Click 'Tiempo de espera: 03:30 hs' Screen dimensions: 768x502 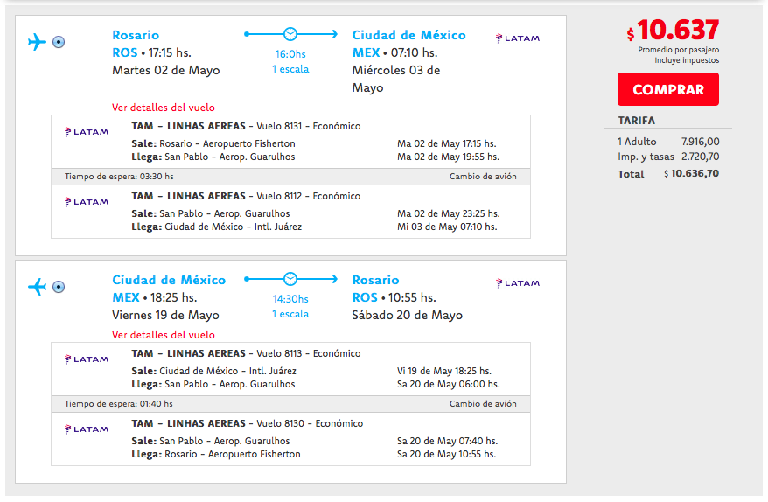119,177
